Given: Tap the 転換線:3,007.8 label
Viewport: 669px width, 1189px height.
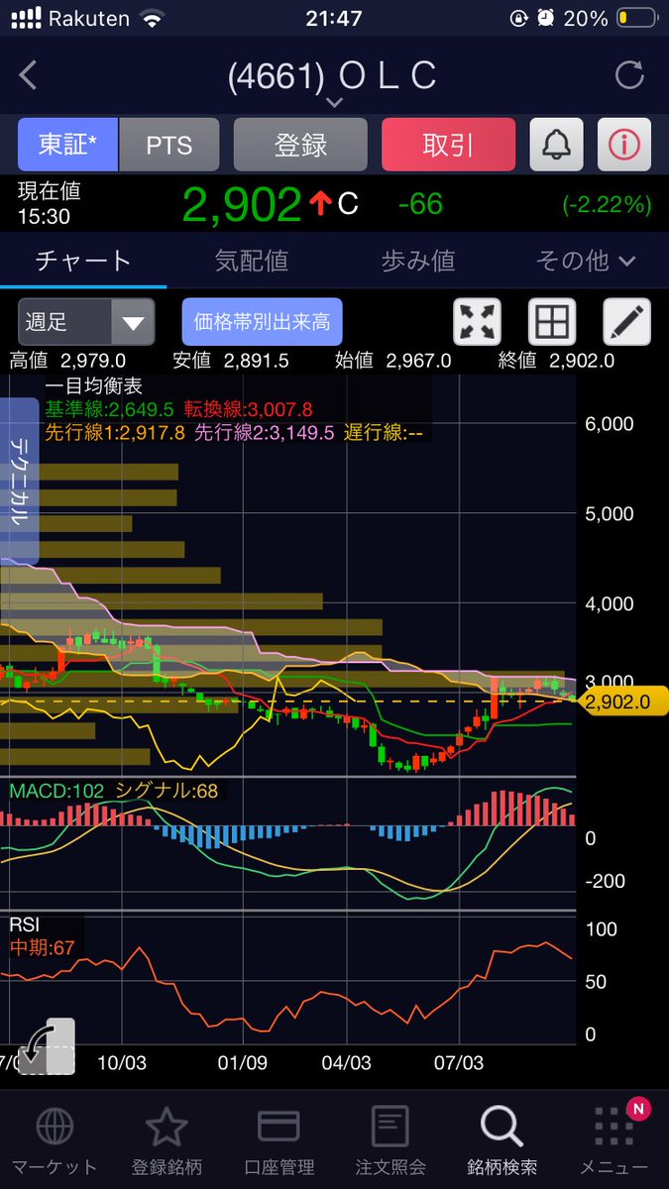Looking at the screenshot, I should 248,409.
